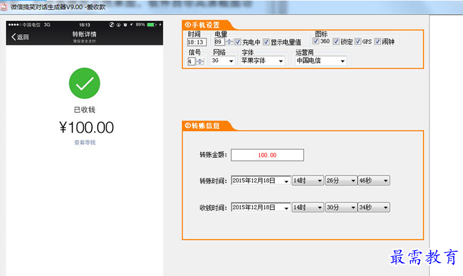This screenshot has width=463, height=276.
Task: Open the 收钱时间 seconds dropdown 34秒
Action: [x=374, y=208]
